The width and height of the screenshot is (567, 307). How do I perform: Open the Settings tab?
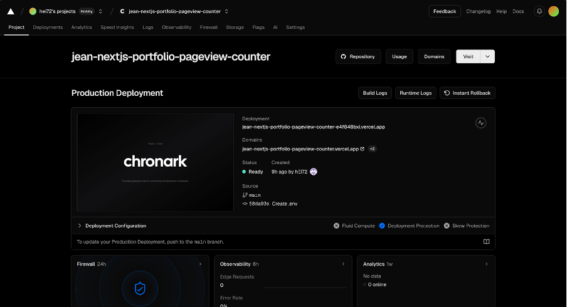(295, 28)
